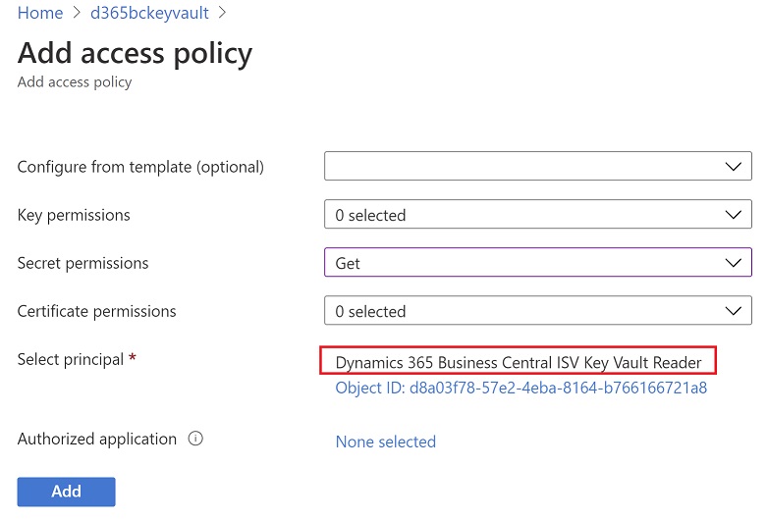This screenshot has width=767, height=520.
Task: Click the Key permissions '0 selected' field
Action: tap(520, 215)
